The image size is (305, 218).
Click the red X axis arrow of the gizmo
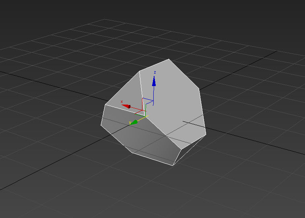click(x=126, y=106)
